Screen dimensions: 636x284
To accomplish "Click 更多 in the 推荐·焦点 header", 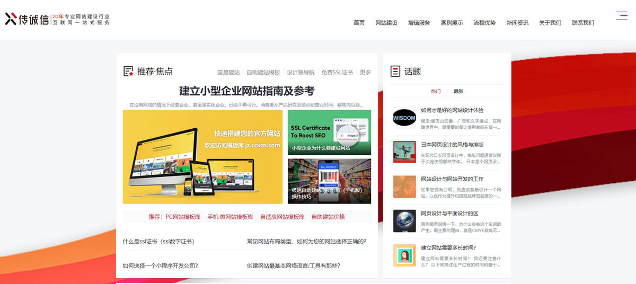I will point(366,73).
